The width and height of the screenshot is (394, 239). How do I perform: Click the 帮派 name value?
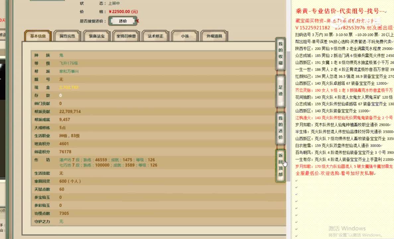coord(69,71)
